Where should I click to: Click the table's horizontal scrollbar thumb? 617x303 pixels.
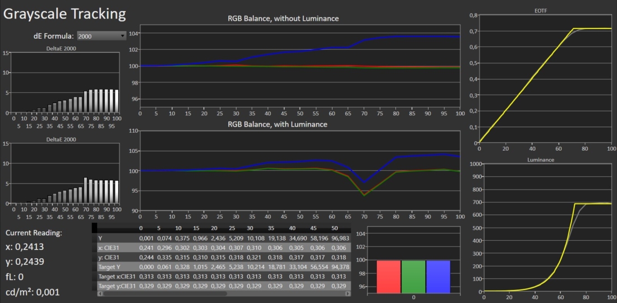(164, 293)
